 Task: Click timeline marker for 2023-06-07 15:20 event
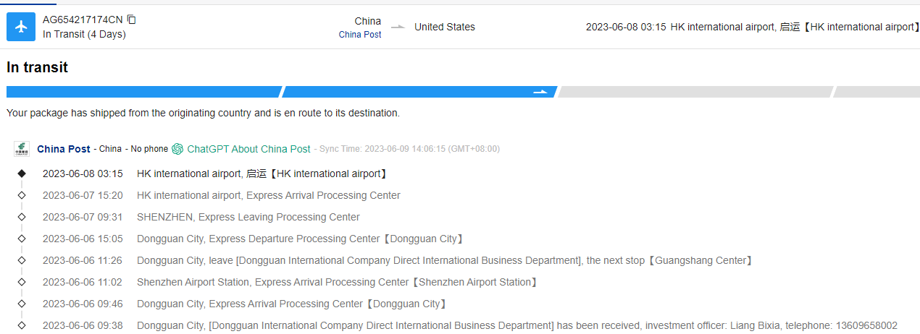[22, 195]
